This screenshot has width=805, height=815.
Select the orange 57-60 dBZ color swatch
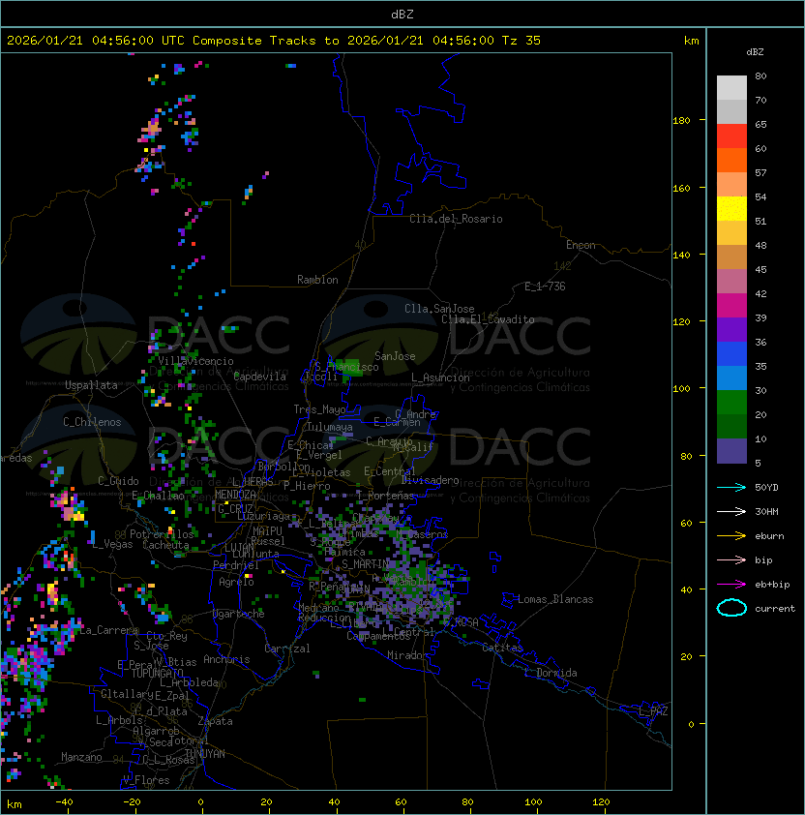click(x=731, y=160)
